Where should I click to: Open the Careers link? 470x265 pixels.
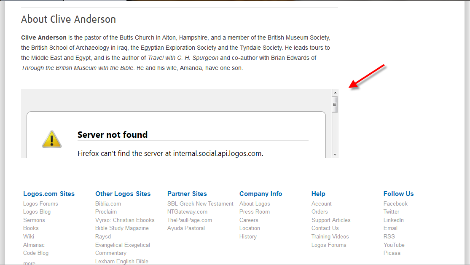click(x=248, y=220)
